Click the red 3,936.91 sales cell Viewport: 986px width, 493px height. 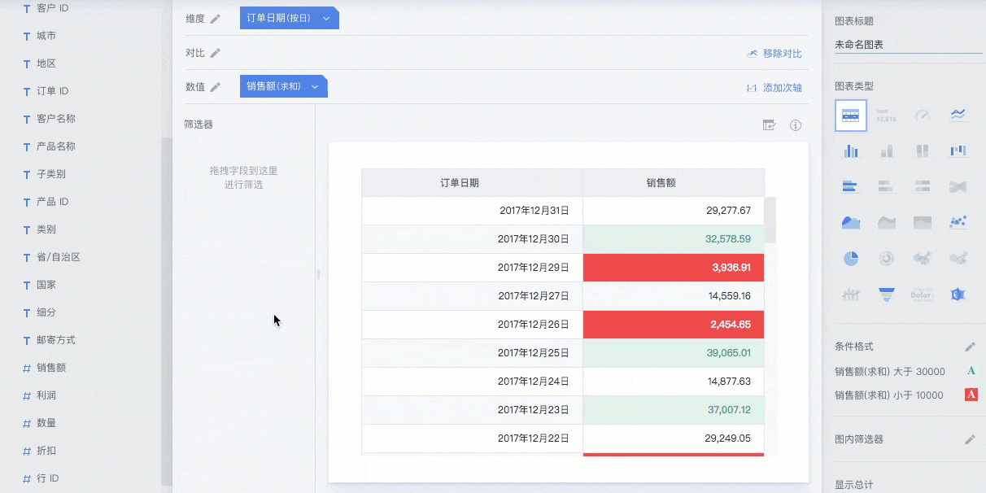[674, 268]
